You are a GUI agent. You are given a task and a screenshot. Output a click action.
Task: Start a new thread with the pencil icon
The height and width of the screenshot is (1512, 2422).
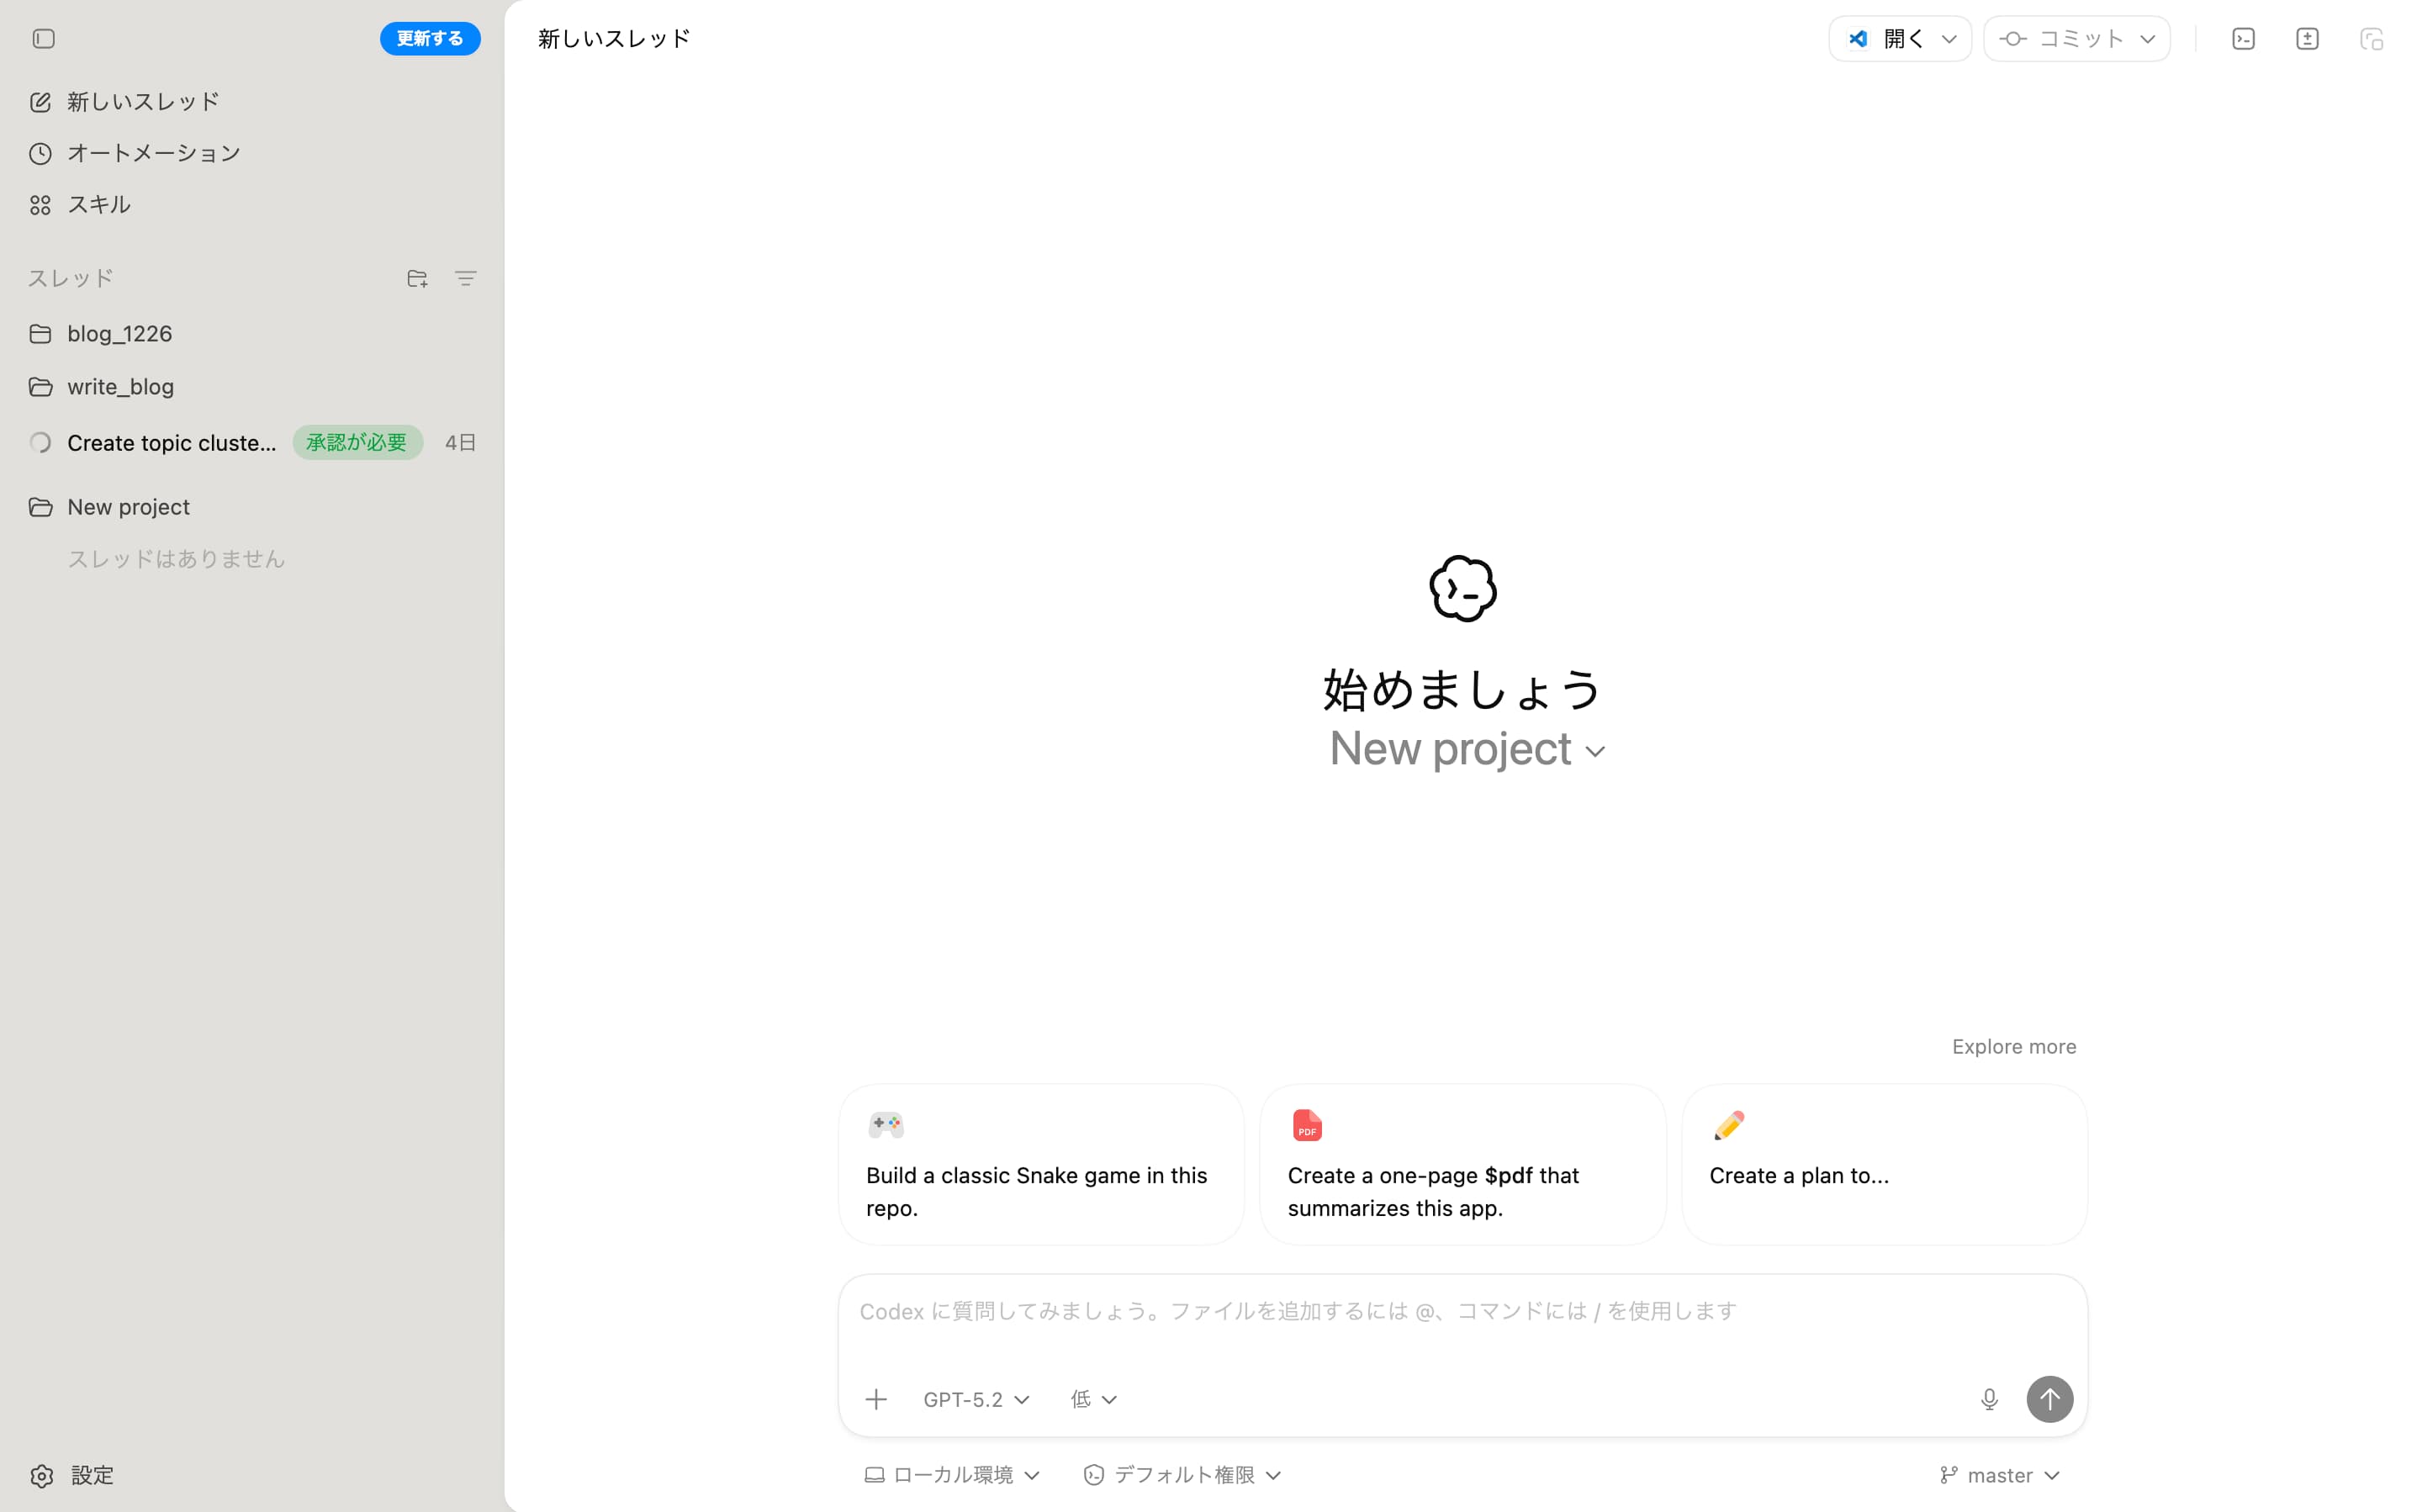click(140, 101)
